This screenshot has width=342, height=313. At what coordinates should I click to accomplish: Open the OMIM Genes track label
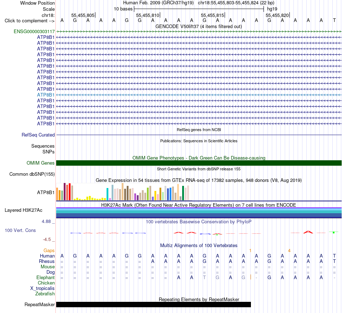[x=40, y=163]
